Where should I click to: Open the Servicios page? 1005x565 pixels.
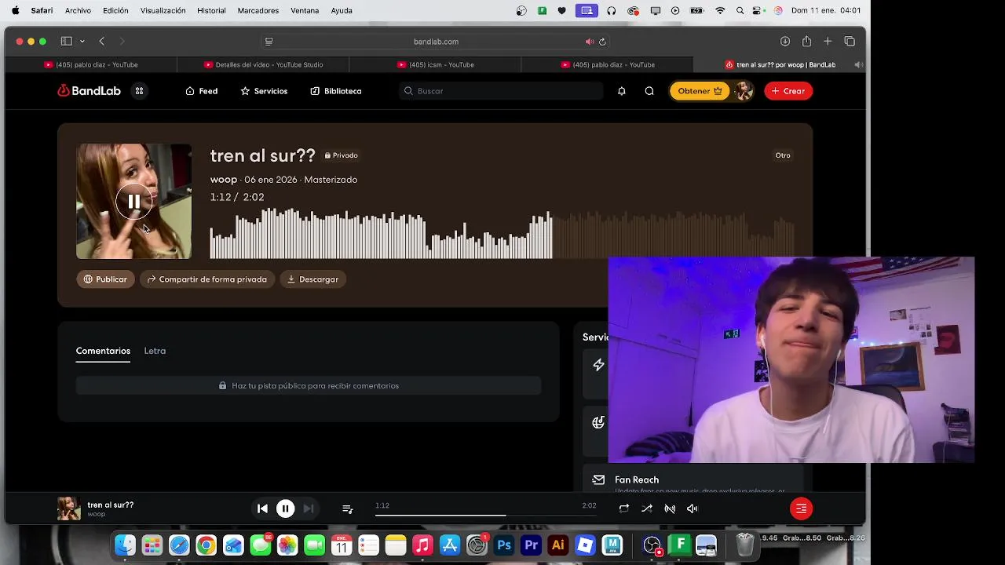click(264, 91)
